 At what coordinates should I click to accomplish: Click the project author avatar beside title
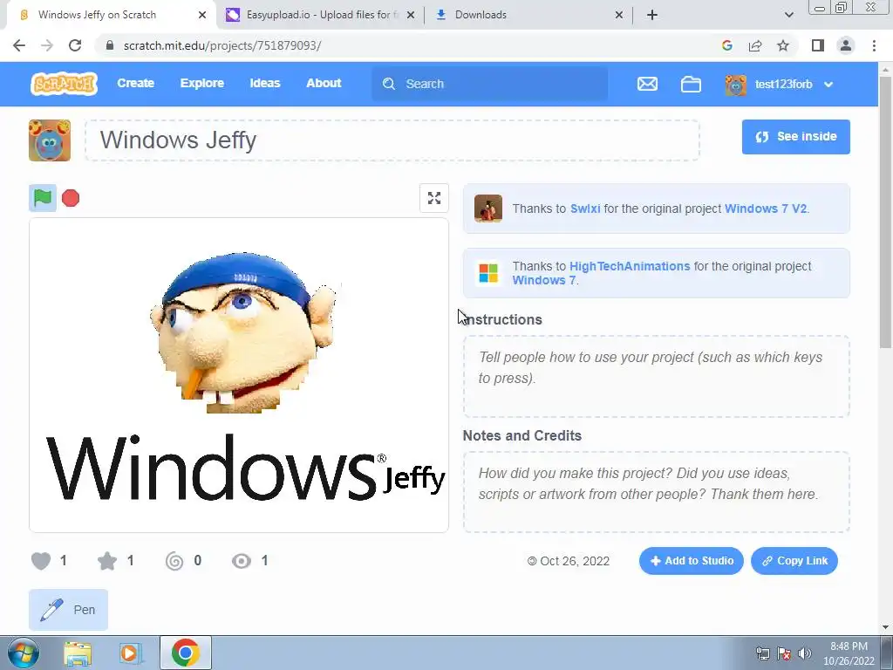coord(50,140)
